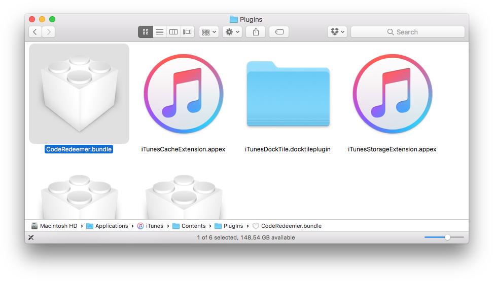The height and width of the screenshot is (281, 493).
Task: Click the selection status text
Action: [246, 237]
